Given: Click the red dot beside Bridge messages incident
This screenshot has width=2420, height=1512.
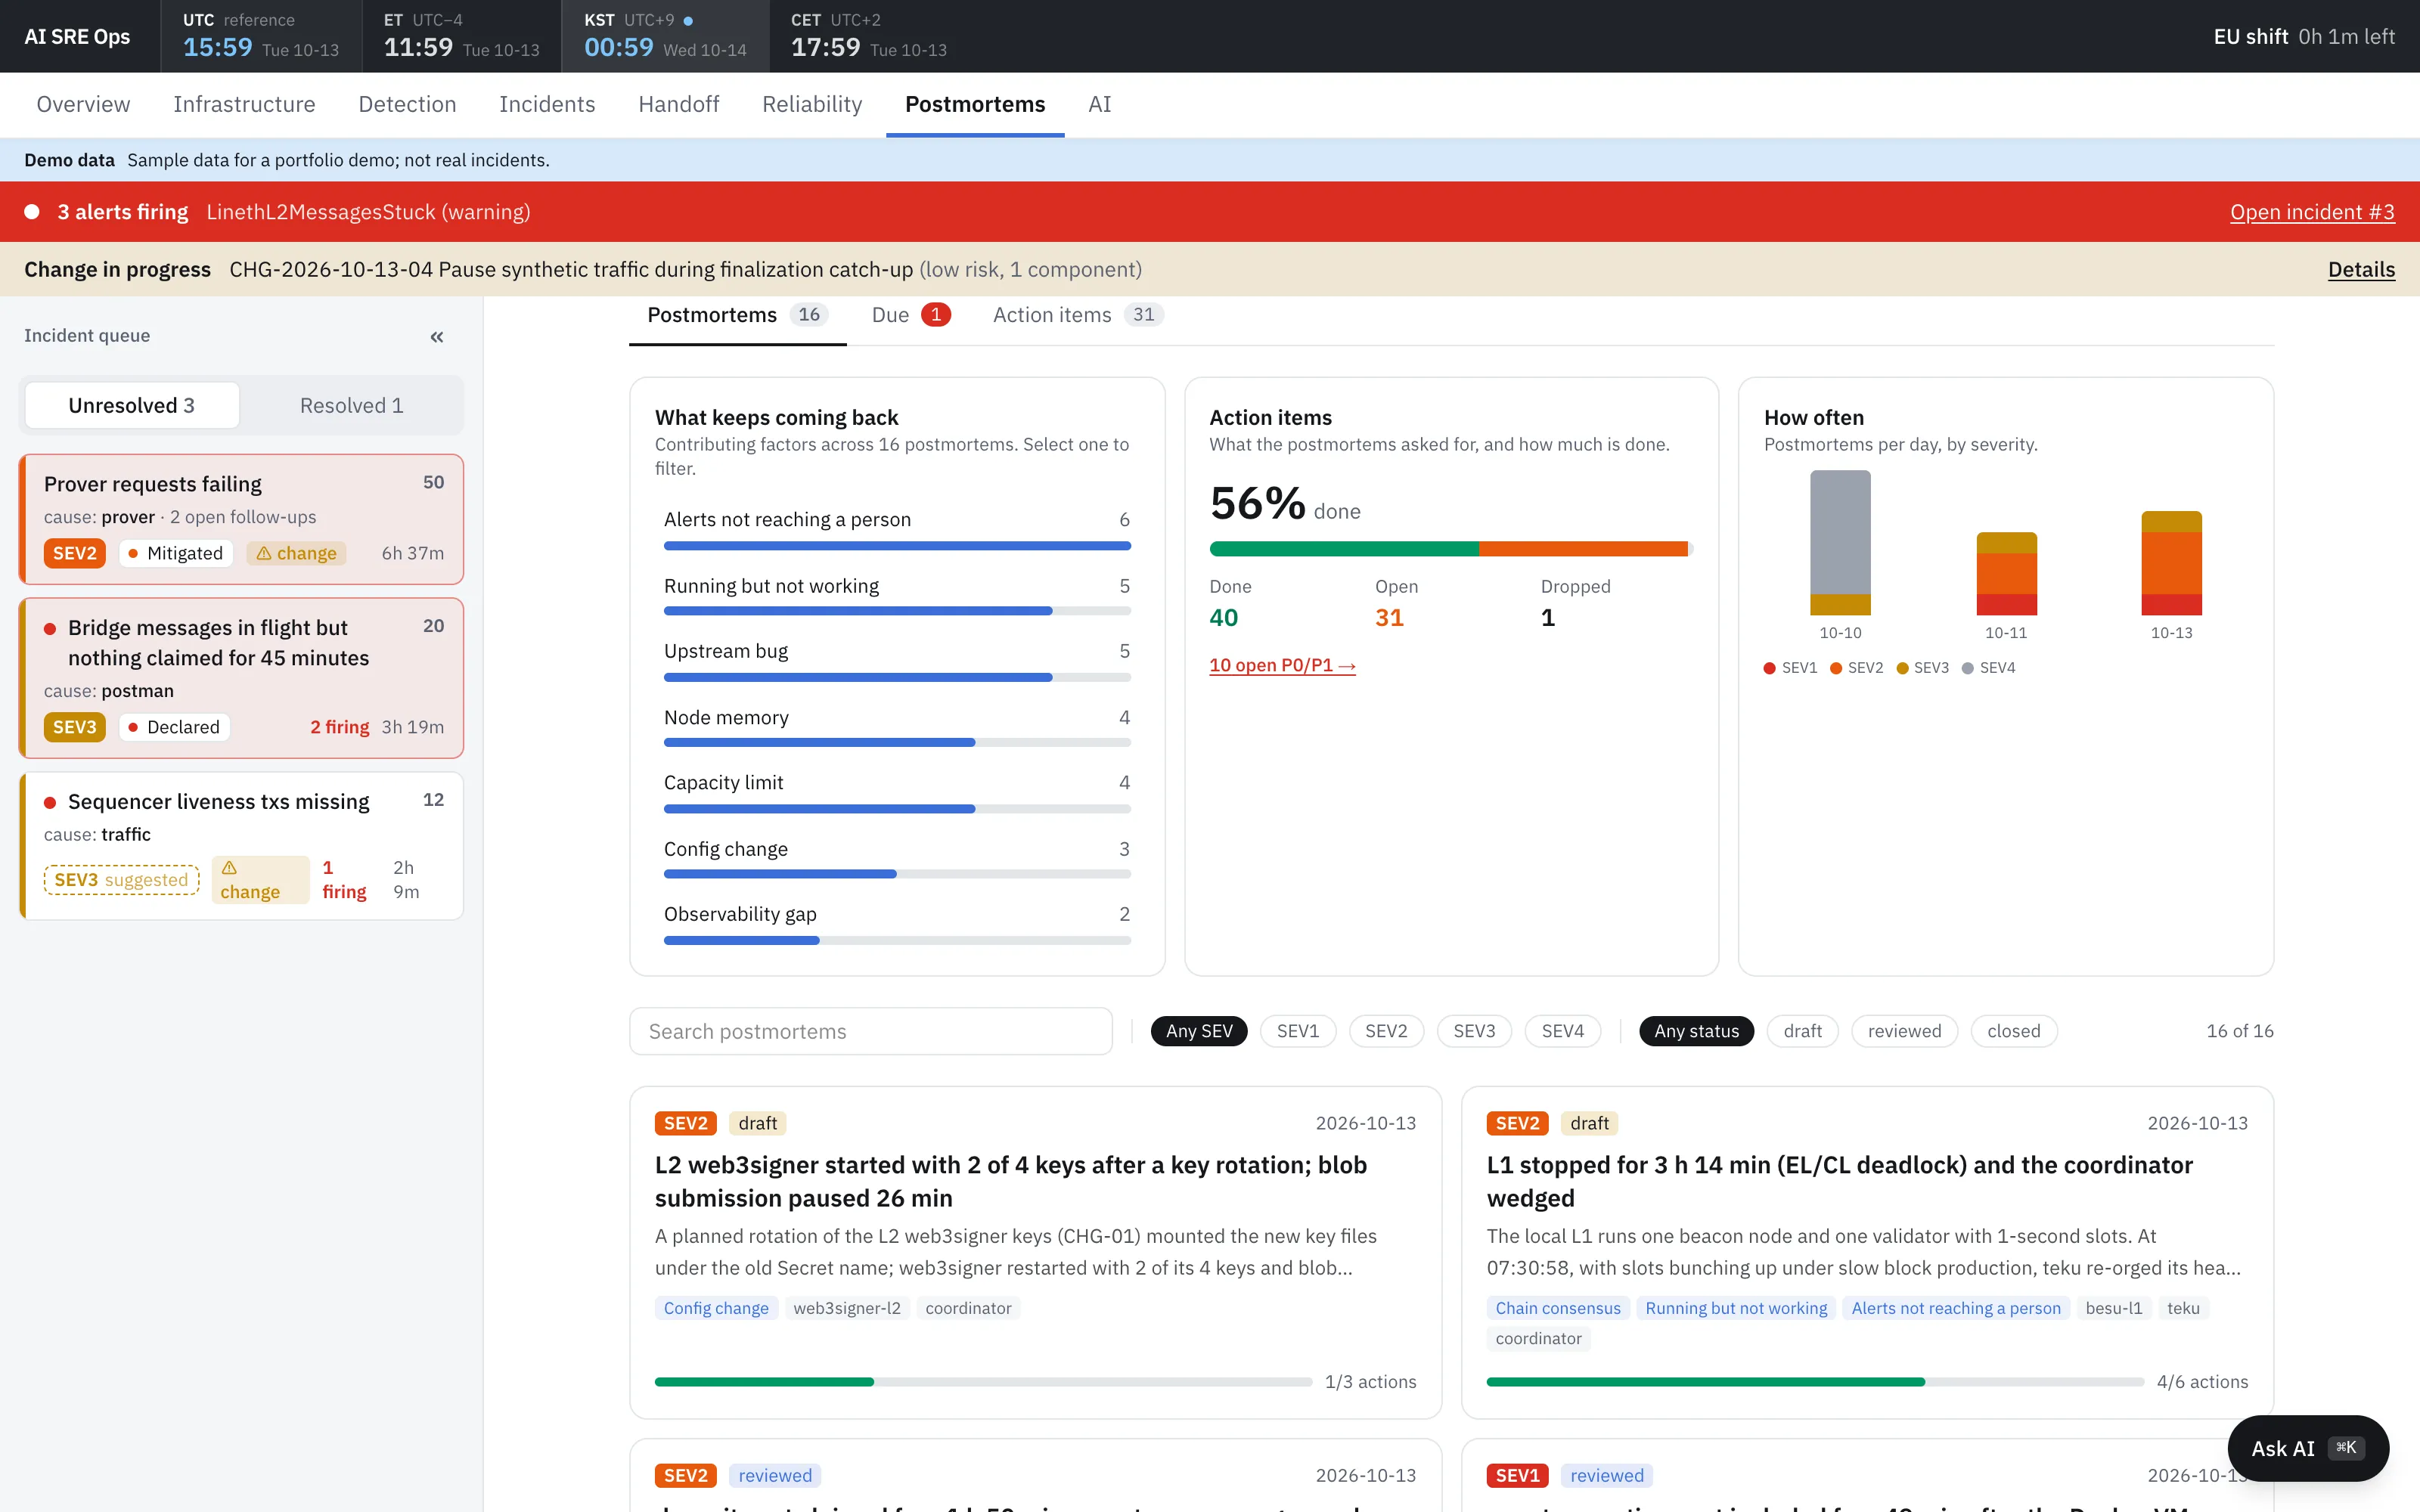Looking at the screenshot, I should tap(50, 629).
